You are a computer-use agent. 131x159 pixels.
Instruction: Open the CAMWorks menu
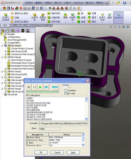(x=78, y=3)
